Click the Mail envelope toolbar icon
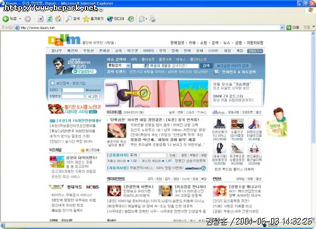This screenshot has height=229, width=316. click(x=142, y=19)
